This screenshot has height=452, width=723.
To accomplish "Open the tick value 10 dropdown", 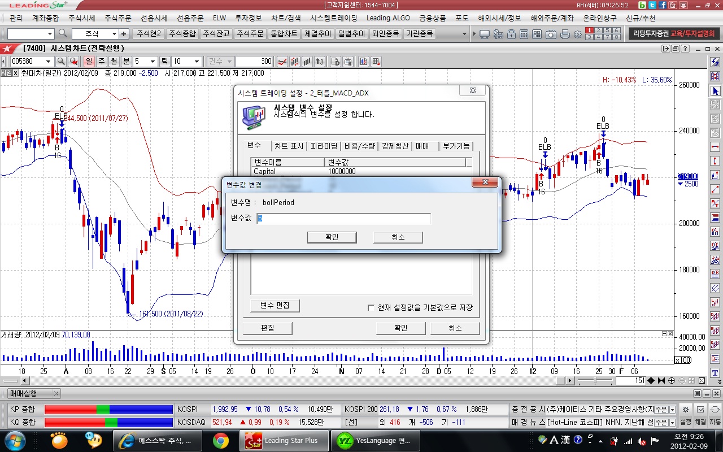I will 197,61.
